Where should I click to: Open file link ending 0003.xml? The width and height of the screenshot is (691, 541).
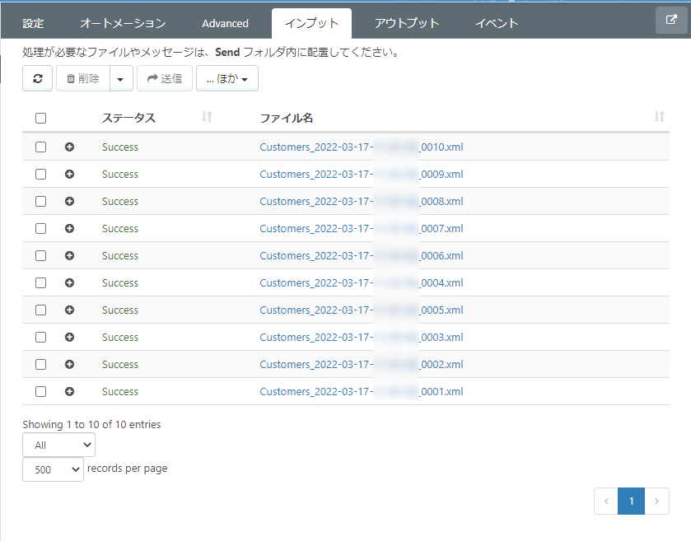[x=362, y=337]
